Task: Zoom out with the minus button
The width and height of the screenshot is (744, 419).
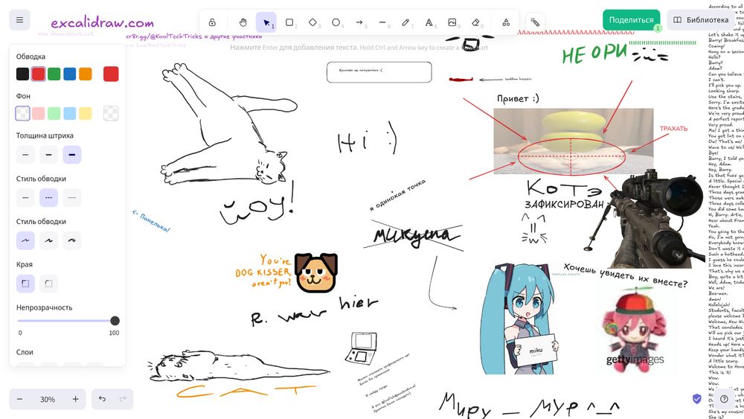Action: tap(19, 399)
